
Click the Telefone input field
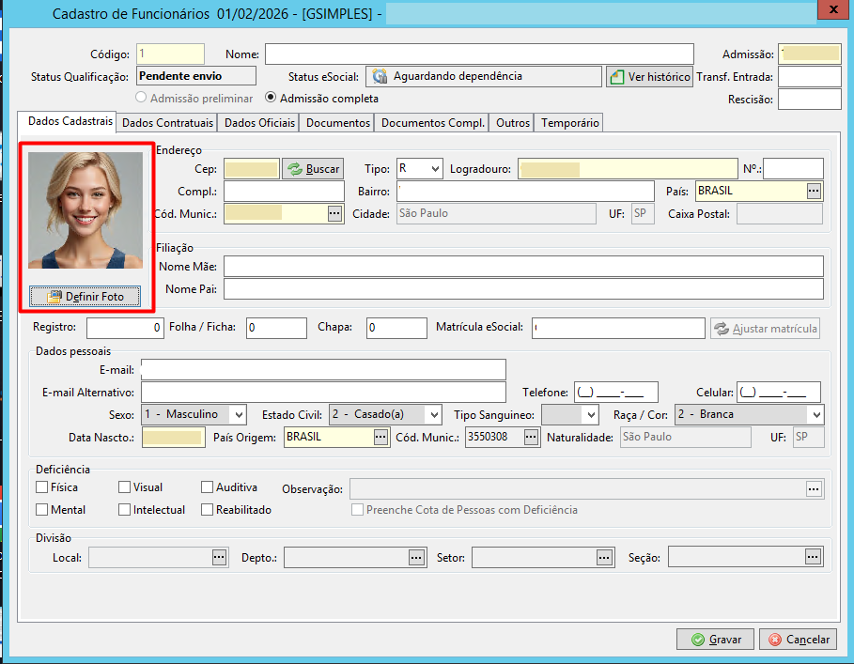(x=616, y=392)
